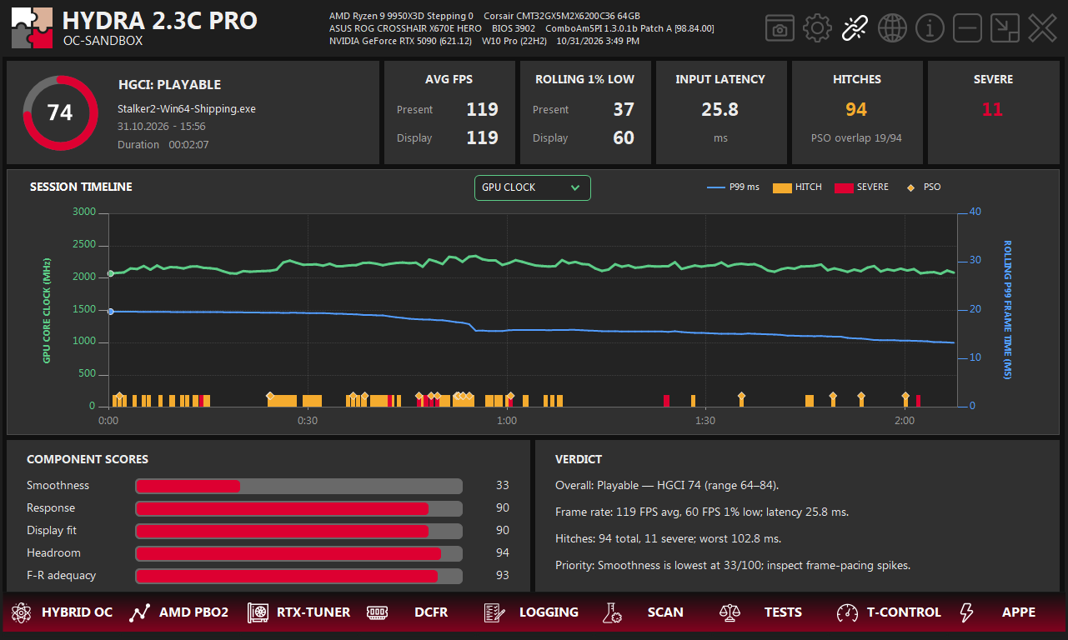The image size is (1068, 640).
Task: Click the HITCHES value 94
Action: click(x=856, y=109)
